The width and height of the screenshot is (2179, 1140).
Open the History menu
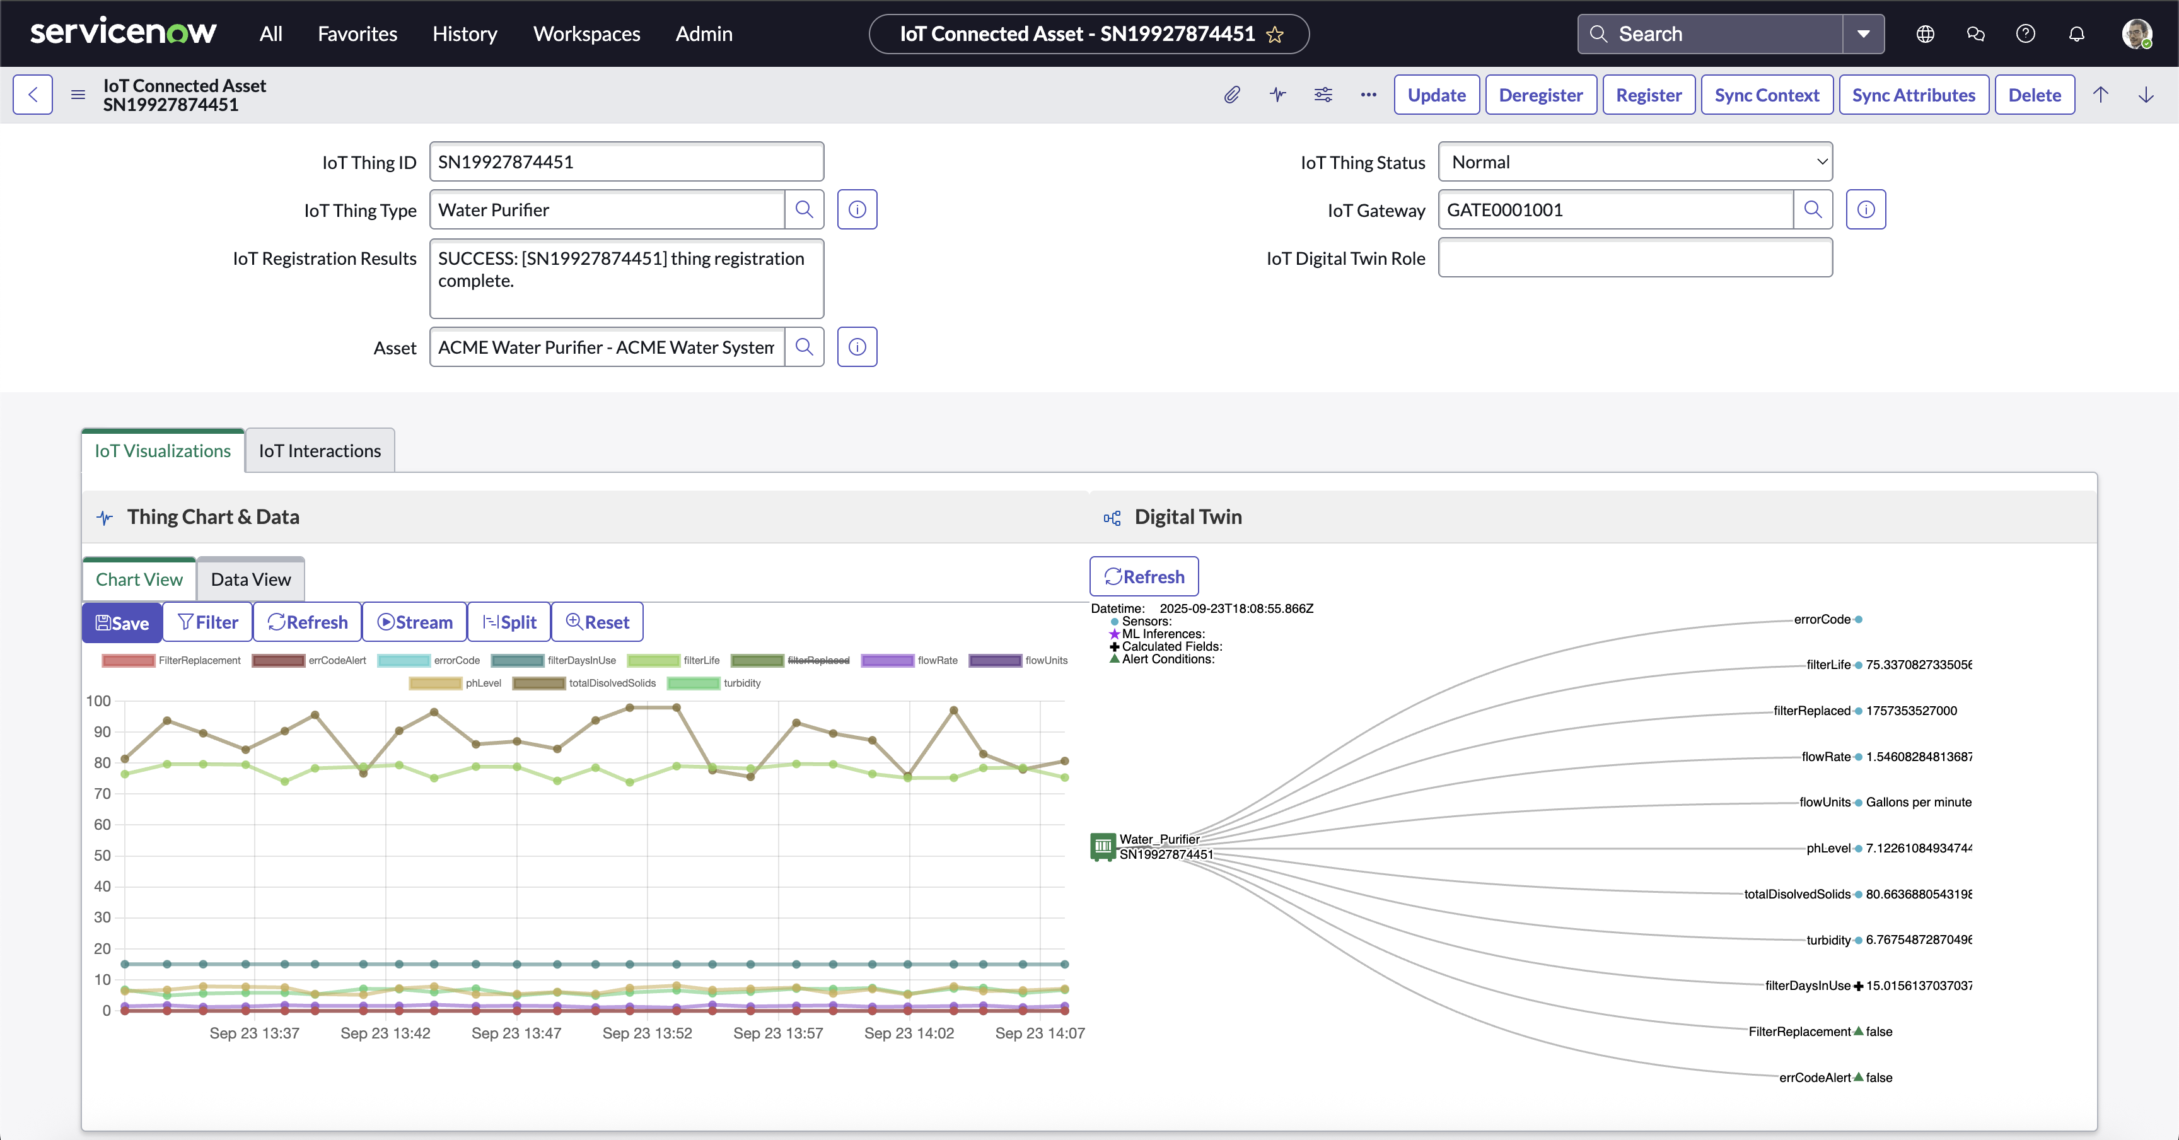465,34
